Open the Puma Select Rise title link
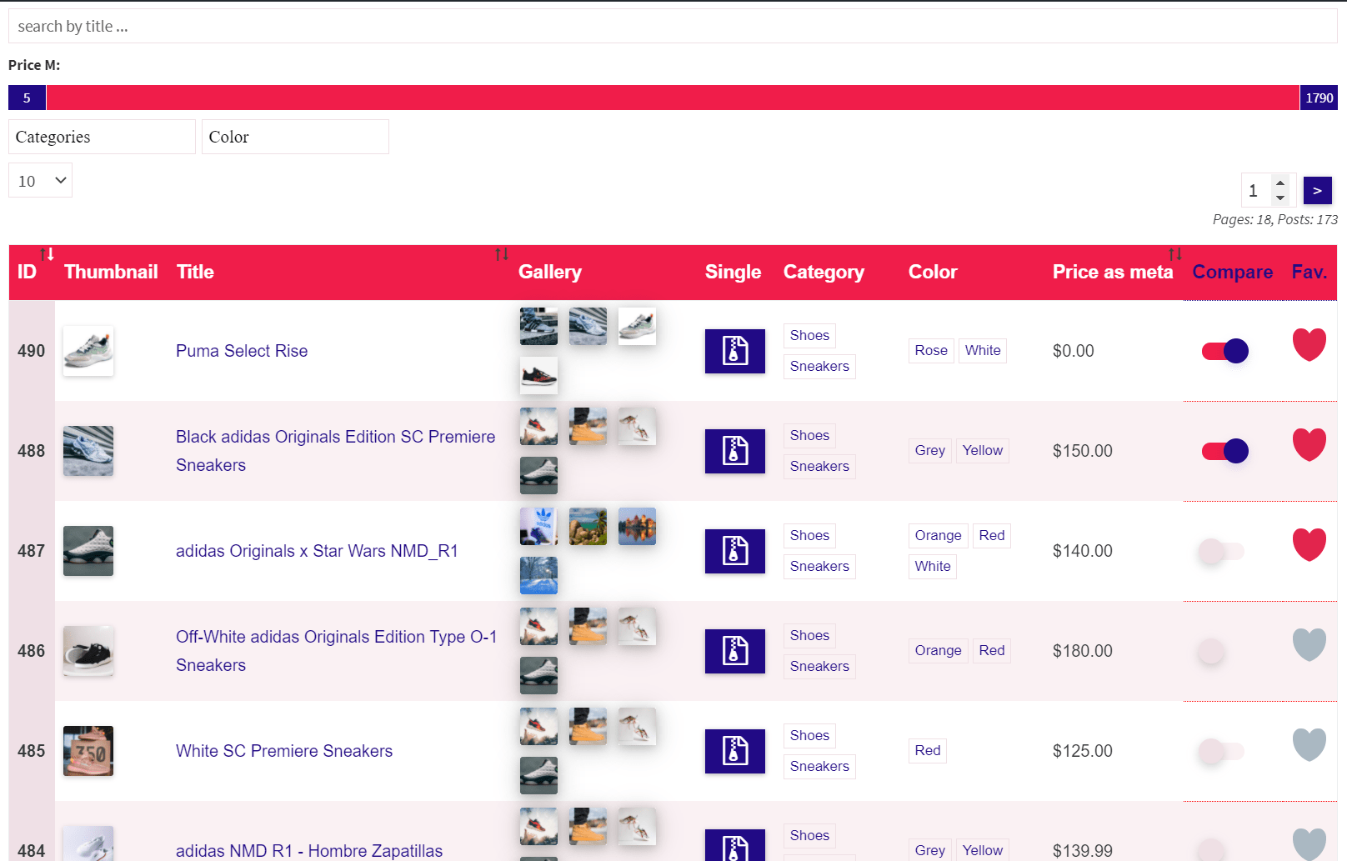 (x=242, y=351)
